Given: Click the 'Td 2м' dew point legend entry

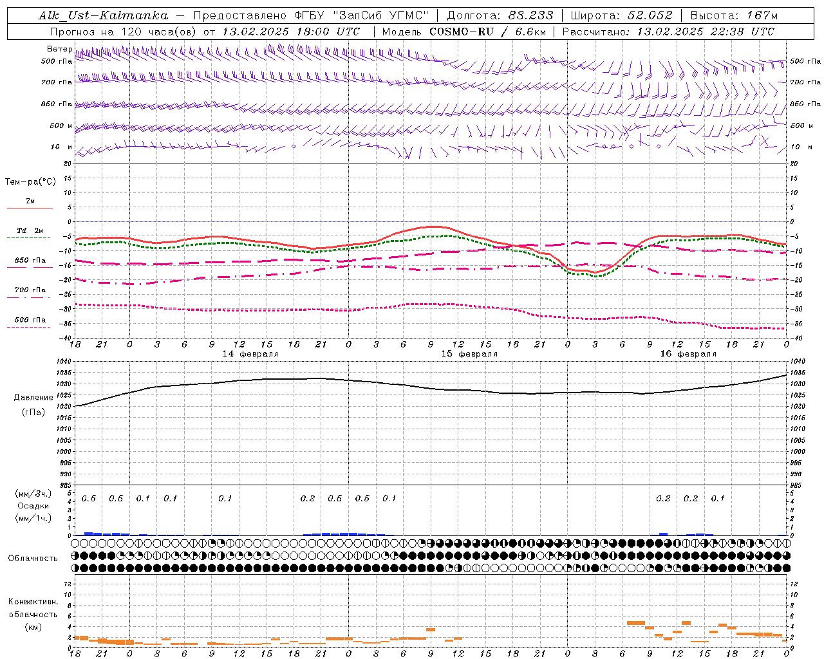Looking at the screenshot, I should point(30,230).
